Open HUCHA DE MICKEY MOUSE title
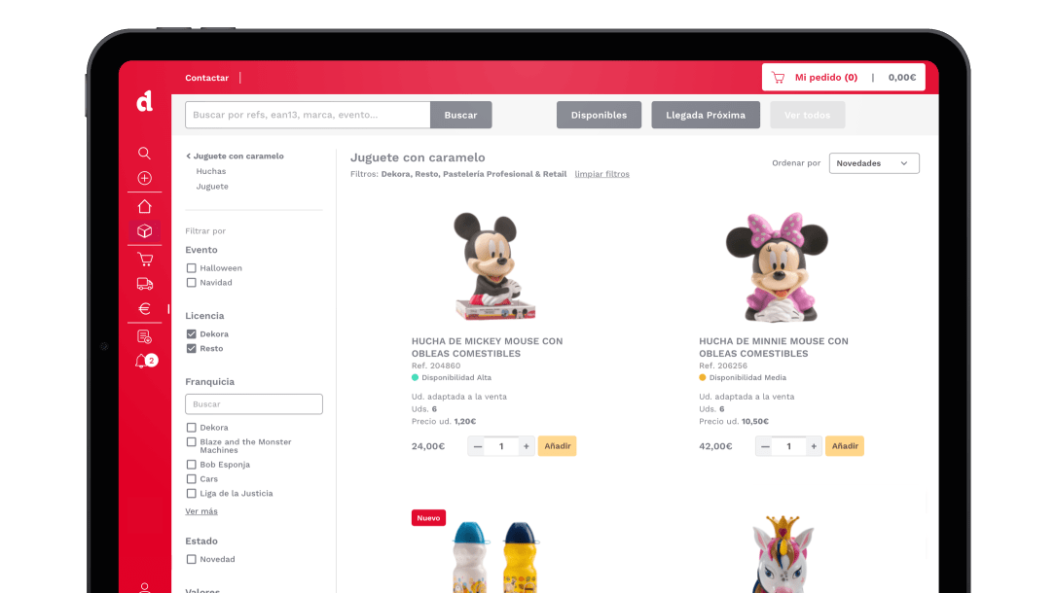Viewport: 1056px width, 593px height. pyautogui.click(x=487, y=348)
